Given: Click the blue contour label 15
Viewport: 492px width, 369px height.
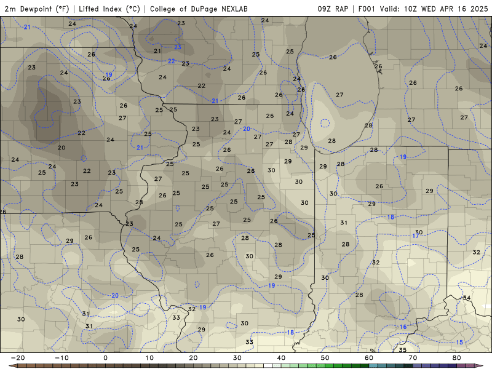Looking at the screenshot, I should [x=459, y=343].
